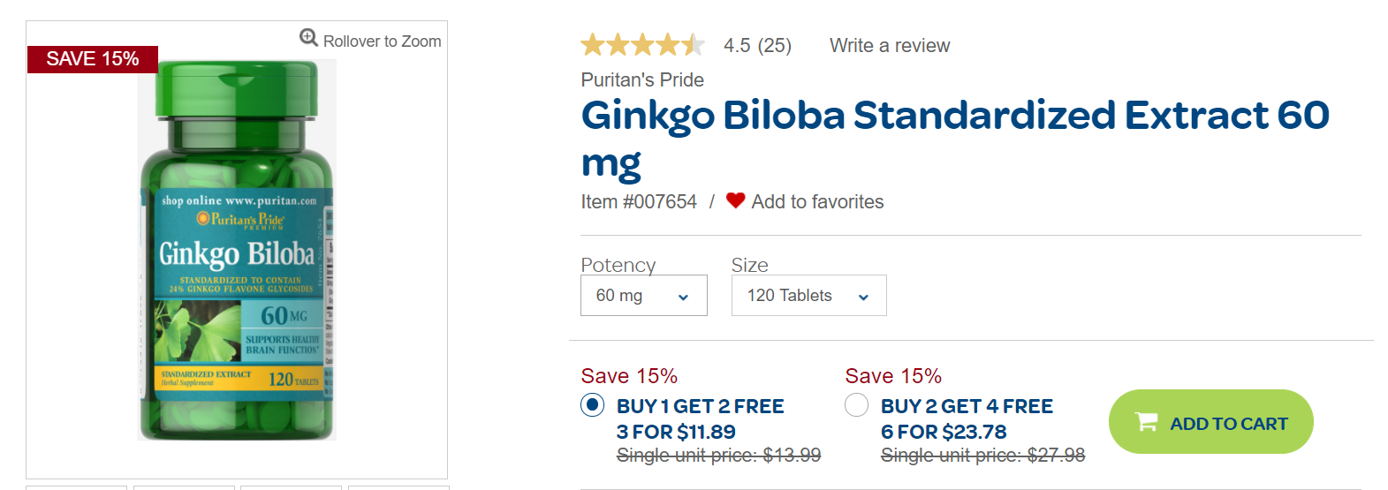The height and width of the screenshot is (490, 1388).
Task: Open the Write a review link
Action: point(889,46)
